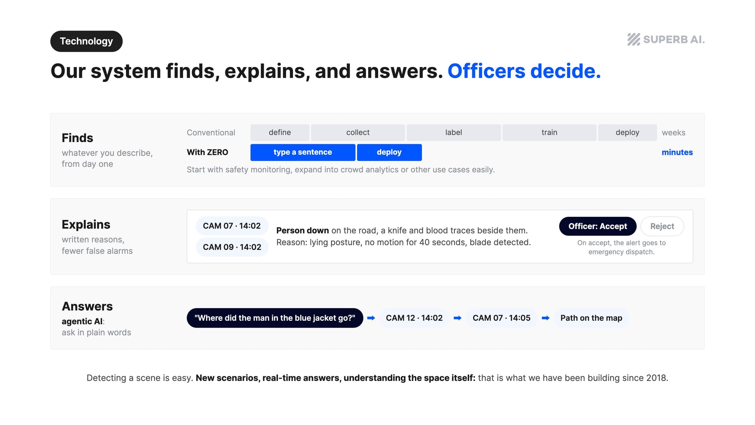Click 'Start with safety monitoring' sentence

click(x=341, y=170)
